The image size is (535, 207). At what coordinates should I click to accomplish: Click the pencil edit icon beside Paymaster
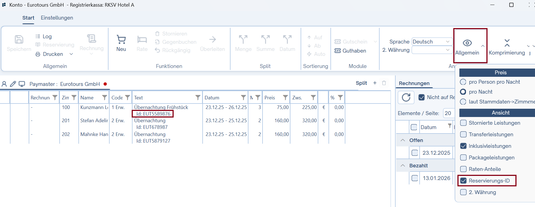point(13,84)
